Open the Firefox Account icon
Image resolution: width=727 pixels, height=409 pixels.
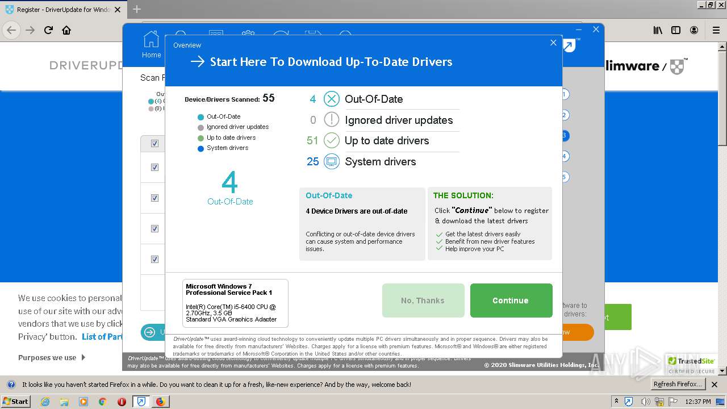[x=694, y=30]
